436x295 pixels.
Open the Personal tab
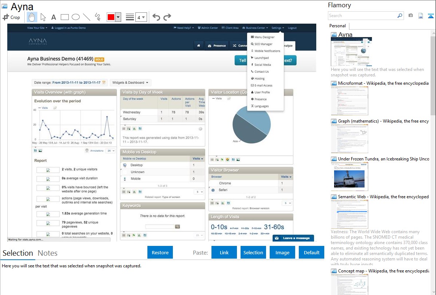(x=338, y=26)
